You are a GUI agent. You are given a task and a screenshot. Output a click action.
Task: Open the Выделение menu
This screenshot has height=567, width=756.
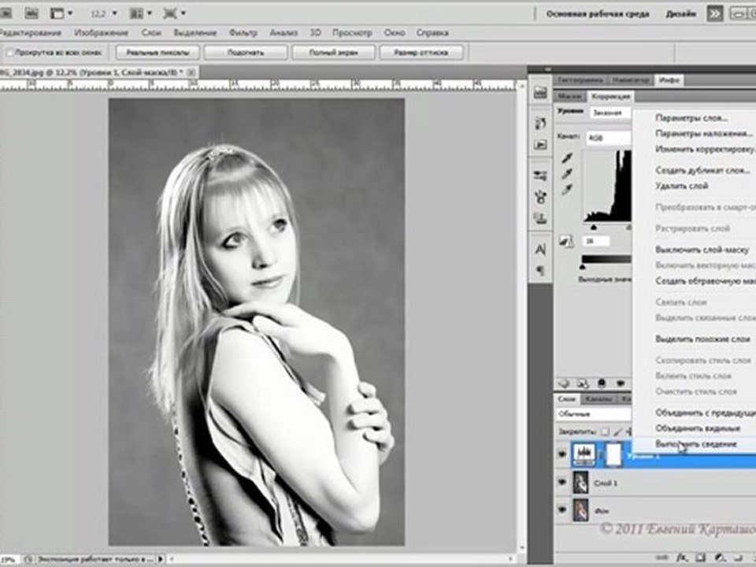(195, 33)
